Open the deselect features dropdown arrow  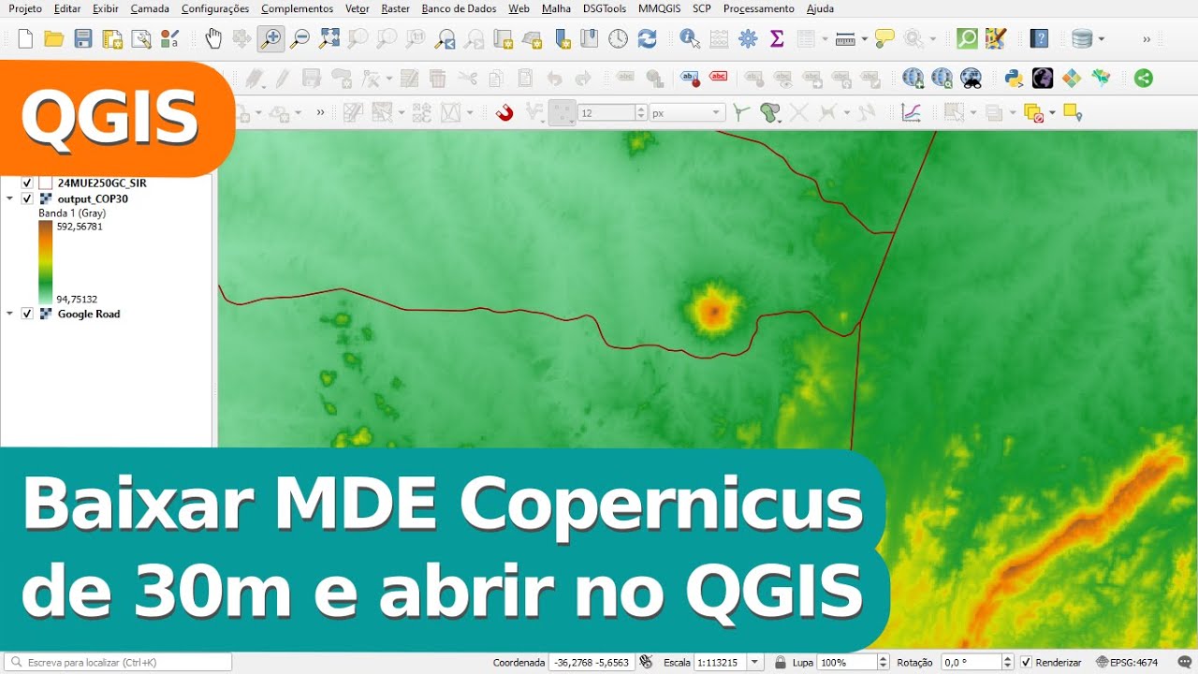tap(1053, 113)
